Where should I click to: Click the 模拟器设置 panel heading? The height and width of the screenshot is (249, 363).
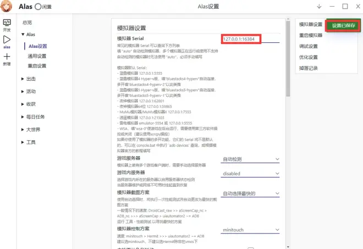131,28
